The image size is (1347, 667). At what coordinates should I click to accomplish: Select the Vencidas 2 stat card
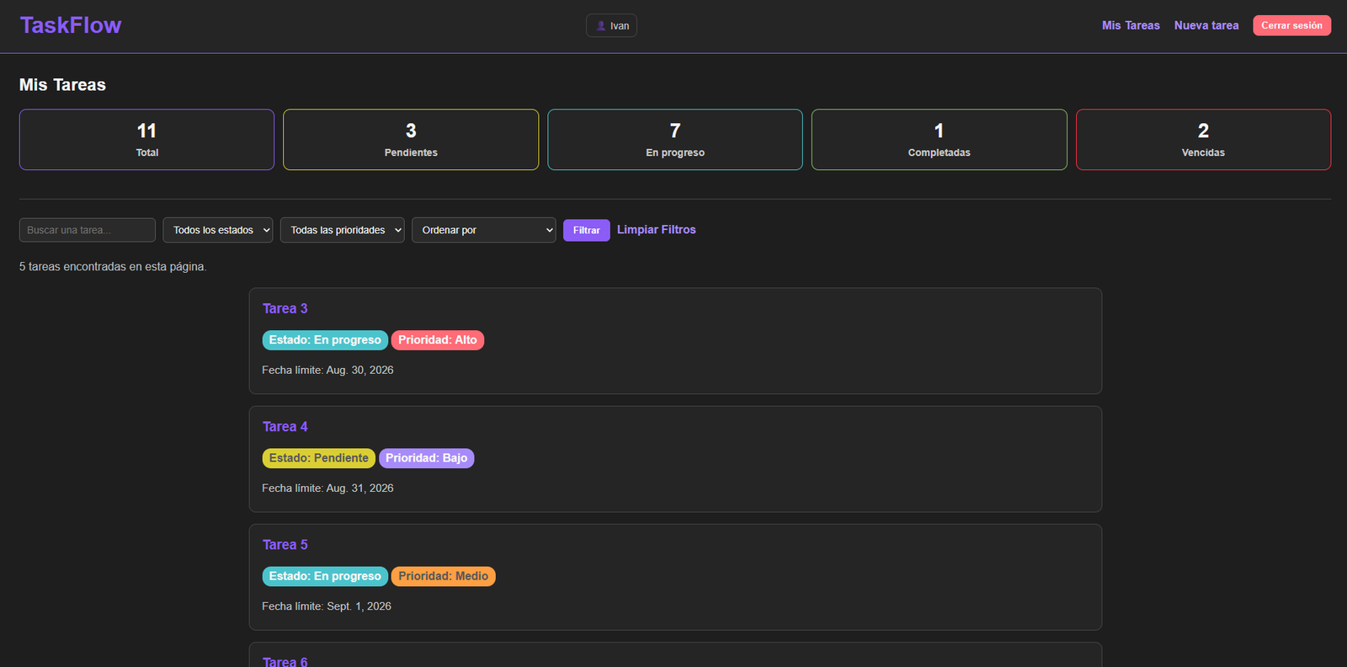(1203, 140)
